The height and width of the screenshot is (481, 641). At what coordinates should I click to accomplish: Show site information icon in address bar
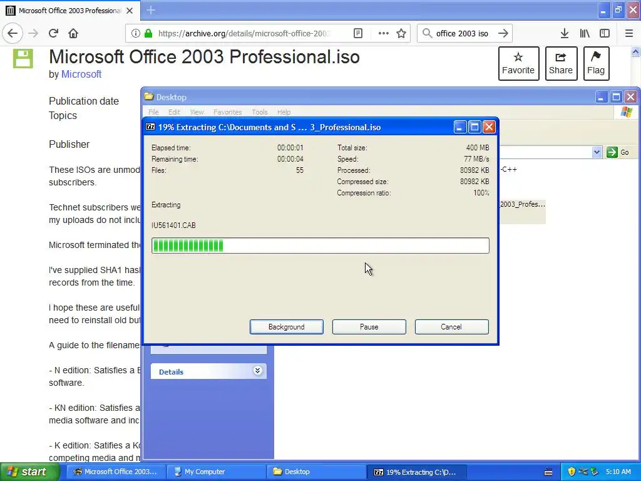135,33
